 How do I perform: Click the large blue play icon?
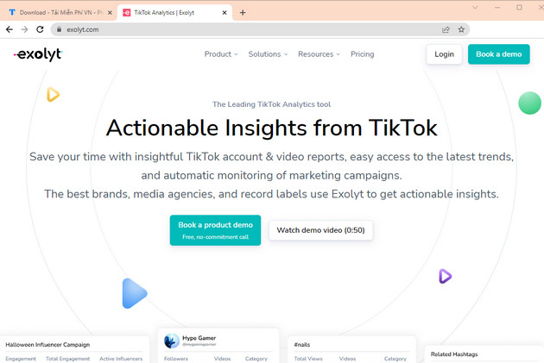click(134, 293)
